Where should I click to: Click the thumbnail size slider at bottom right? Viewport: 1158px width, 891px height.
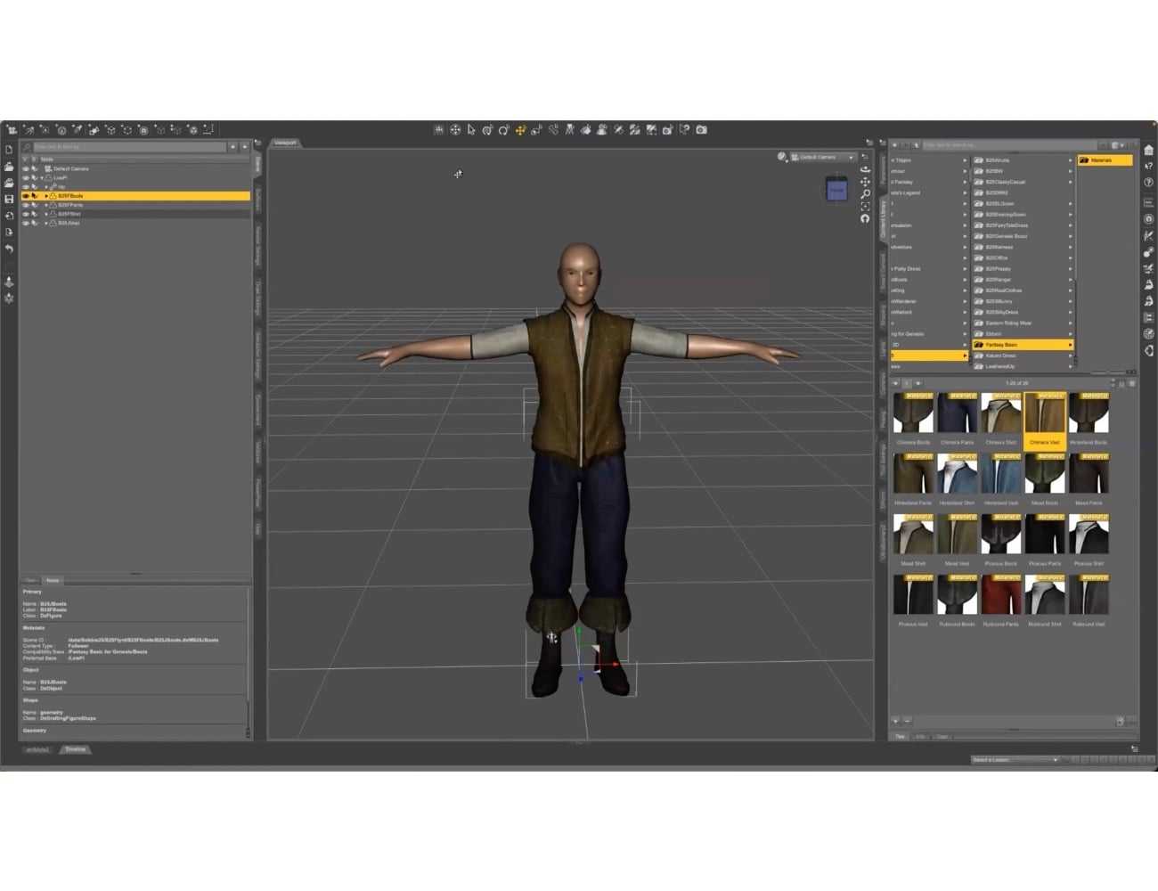pos(1113,383)
